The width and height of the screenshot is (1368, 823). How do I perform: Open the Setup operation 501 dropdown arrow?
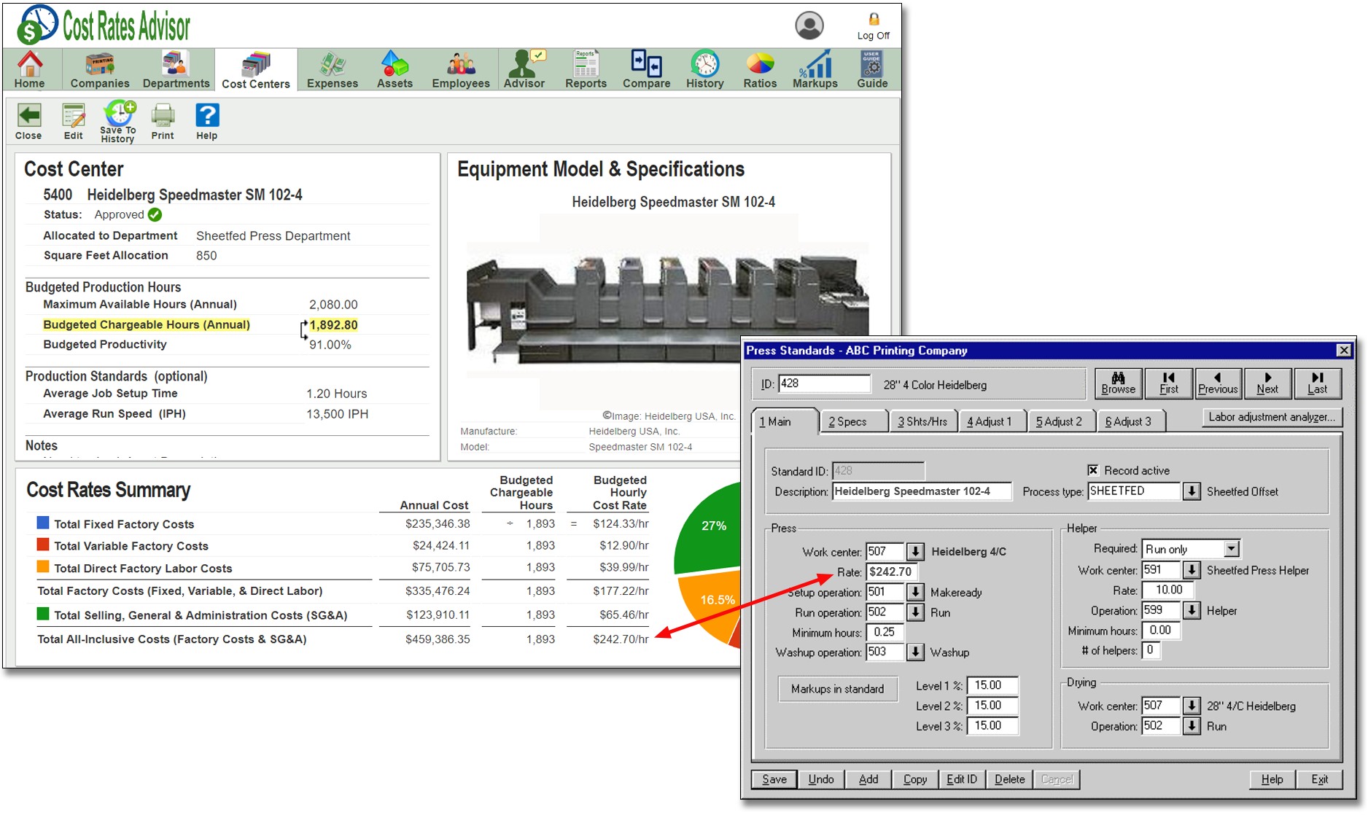[915, 592]
